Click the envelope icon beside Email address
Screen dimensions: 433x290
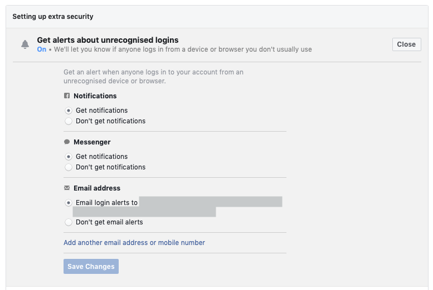(67, 188)
